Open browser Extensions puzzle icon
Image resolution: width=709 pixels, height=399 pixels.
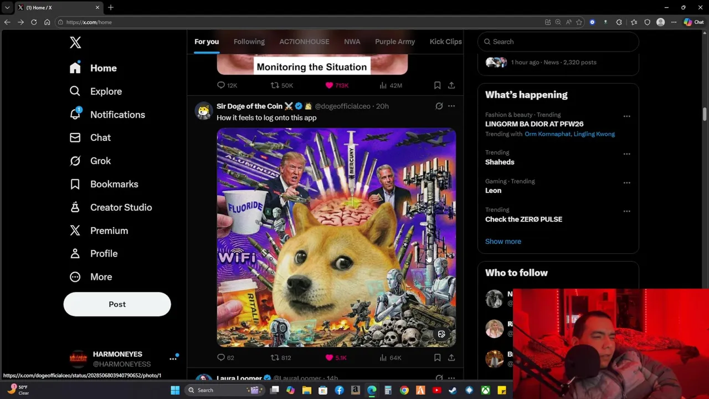619,22
